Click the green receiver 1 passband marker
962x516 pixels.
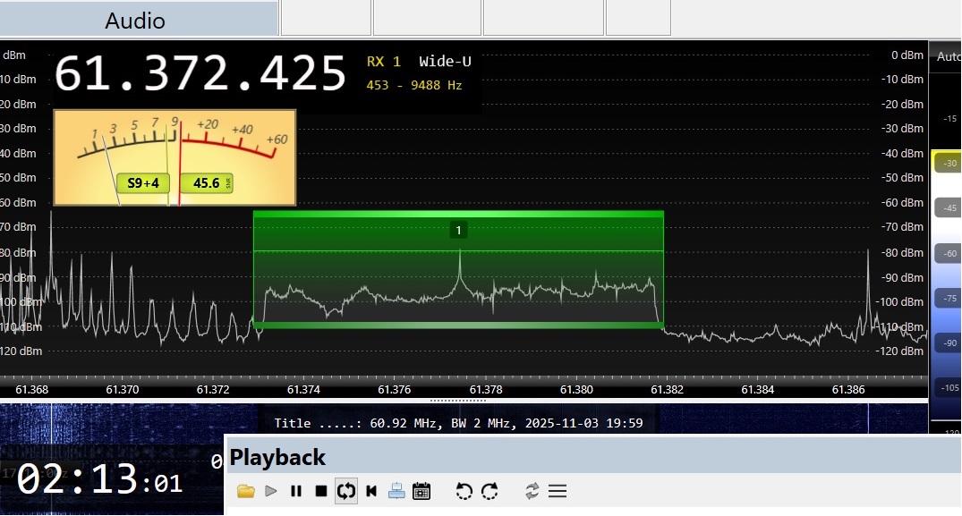(458, 231)
